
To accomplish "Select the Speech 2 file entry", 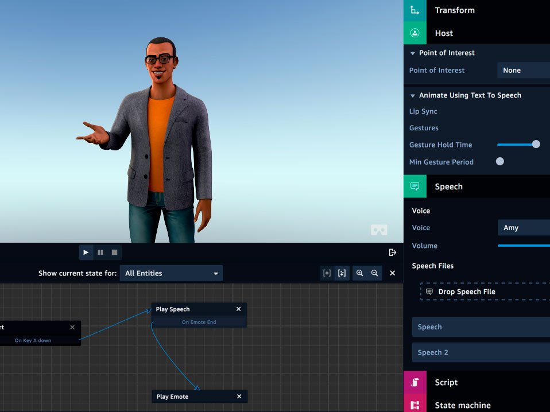I will [481, 352].
